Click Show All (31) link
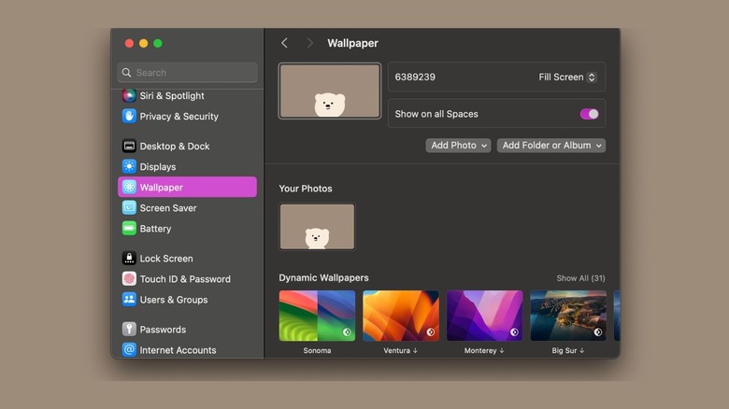This screenshot has width=729, height=409. point(580,278)
